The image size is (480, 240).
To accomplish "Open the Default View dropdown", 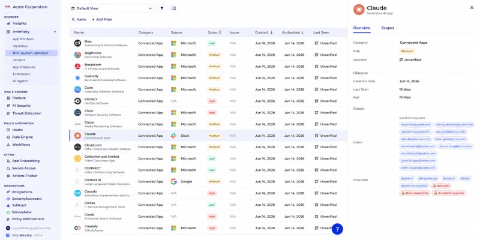I will [x=112, y=8].
